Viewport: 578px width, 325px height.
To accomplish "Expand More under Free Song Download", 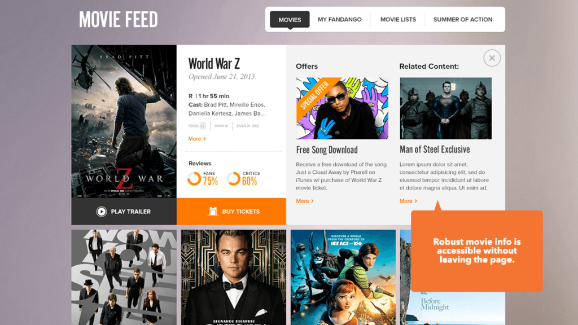I will (304, 201).
